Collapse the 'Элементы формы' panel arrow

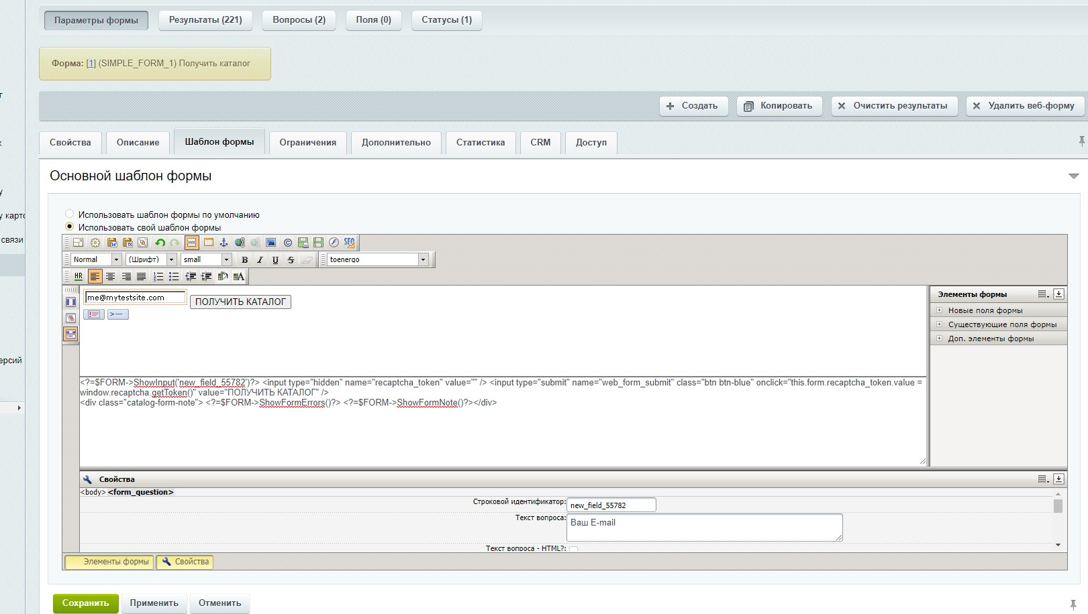pyautogui.click(x=1058, y=294)
